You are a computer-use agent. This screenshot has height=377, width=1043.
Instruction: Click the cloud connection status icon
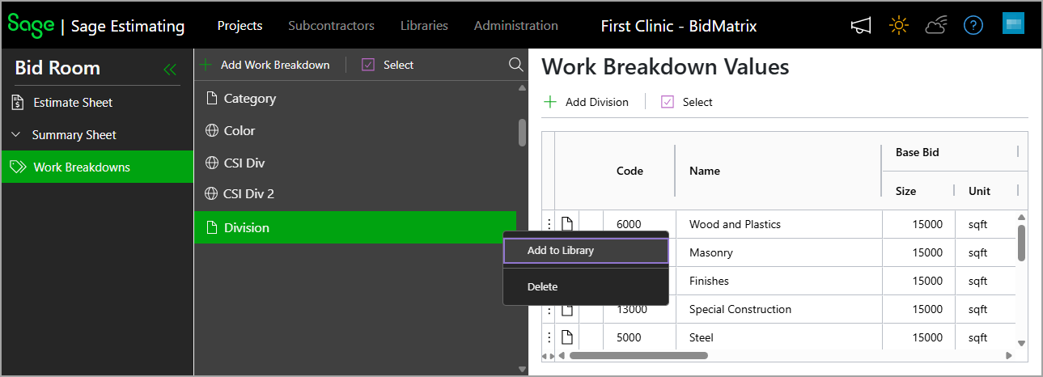pos(936,26)
